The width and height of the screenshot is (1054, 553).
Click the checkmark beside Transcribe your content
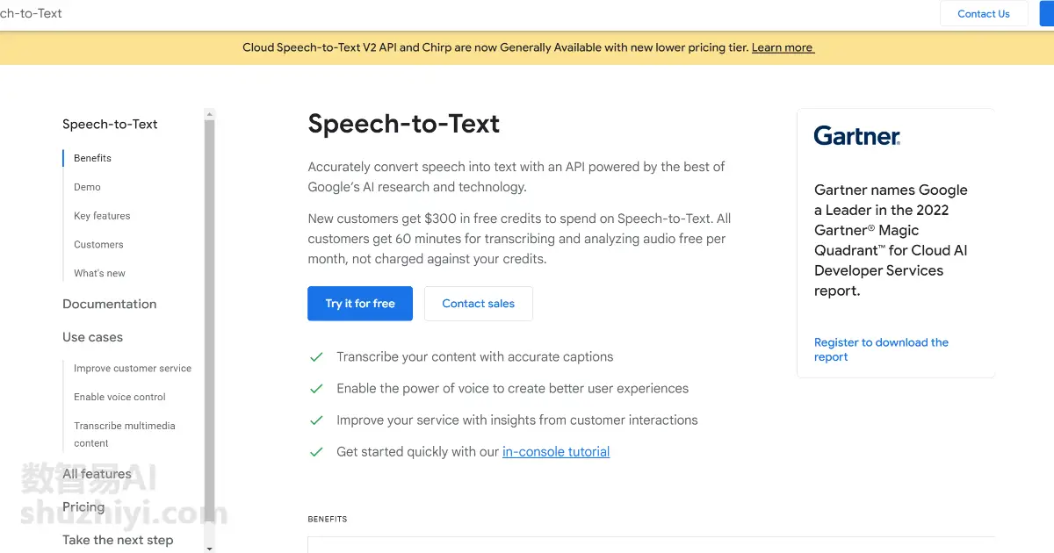coord(316,357)
